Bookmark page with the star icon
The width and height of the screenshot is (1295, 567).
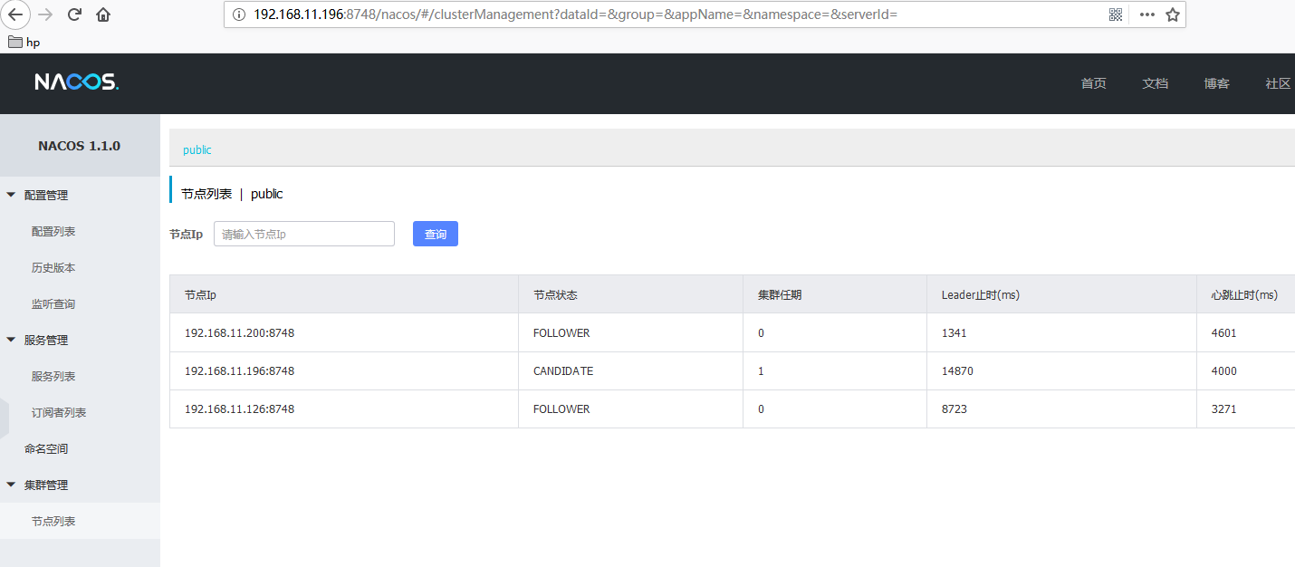tap(1173, 14)
